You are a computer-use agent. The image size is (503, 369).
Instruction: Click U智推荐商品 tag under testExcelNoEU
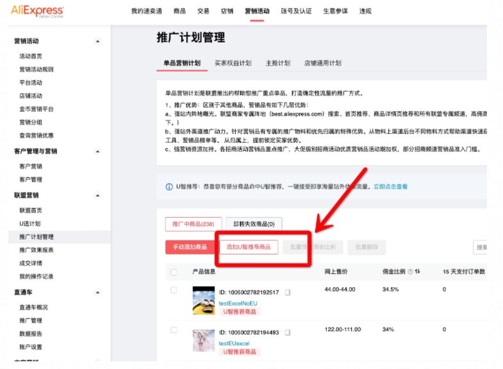(x=240, y=312)
